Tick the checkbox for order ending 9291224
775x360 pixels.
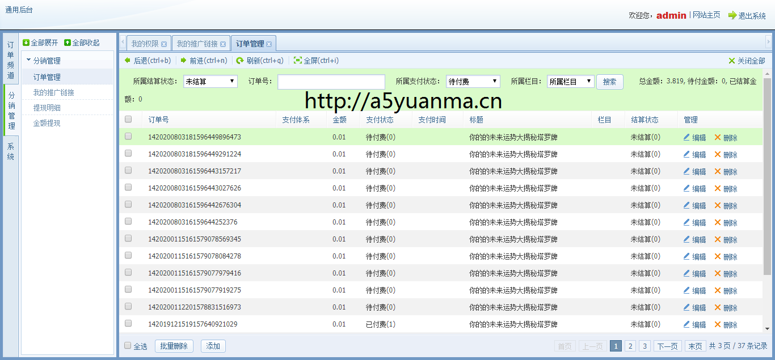(x=128, y=153)
